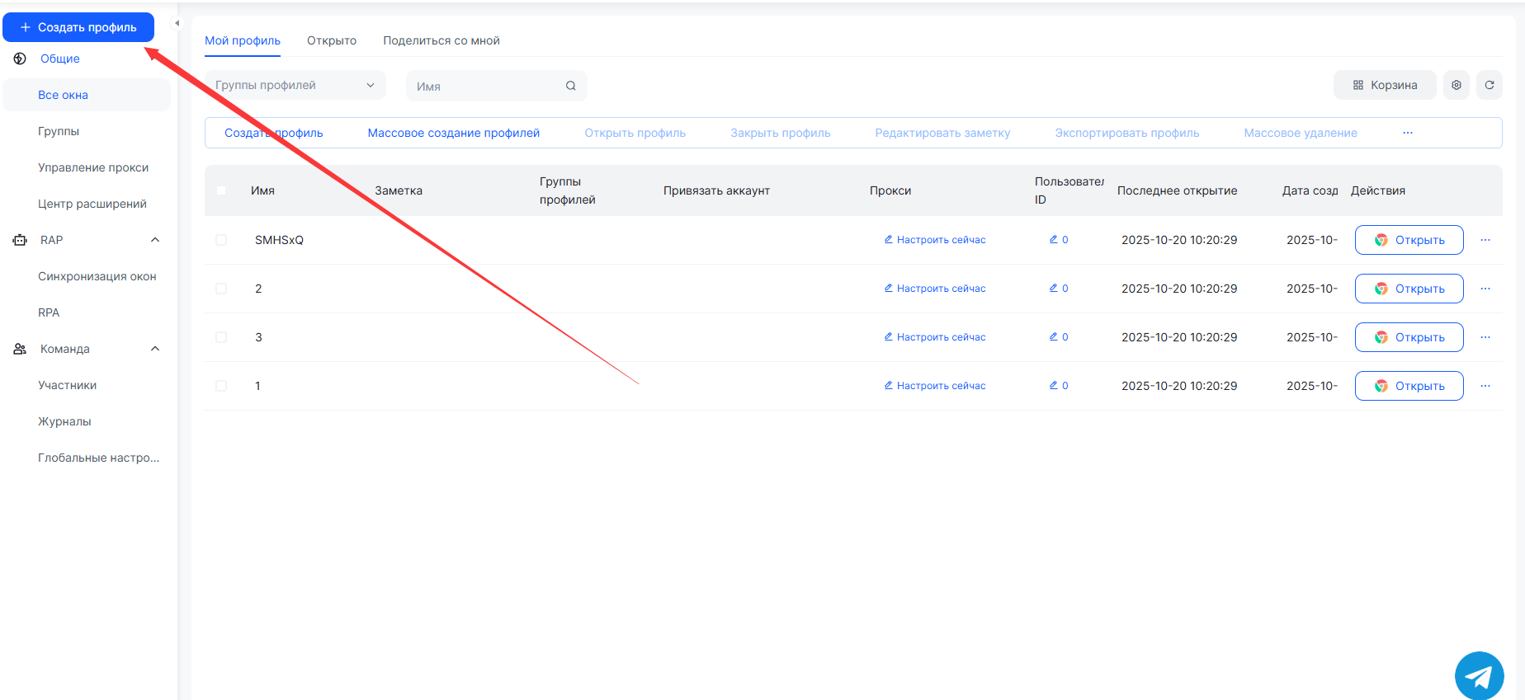This screenshot has width=1525, height=700.
Task: Collapse the sidebar with arrow icon
Action: (177, 23)
